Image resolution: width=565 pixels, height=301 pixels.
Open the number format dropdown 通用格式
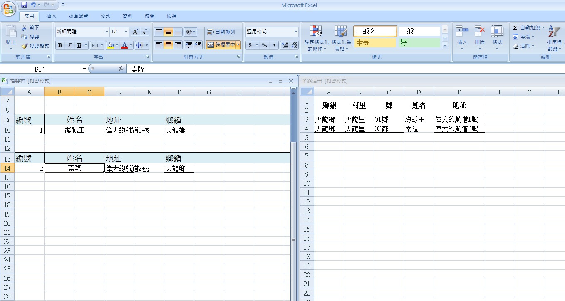tap(296, 32)
